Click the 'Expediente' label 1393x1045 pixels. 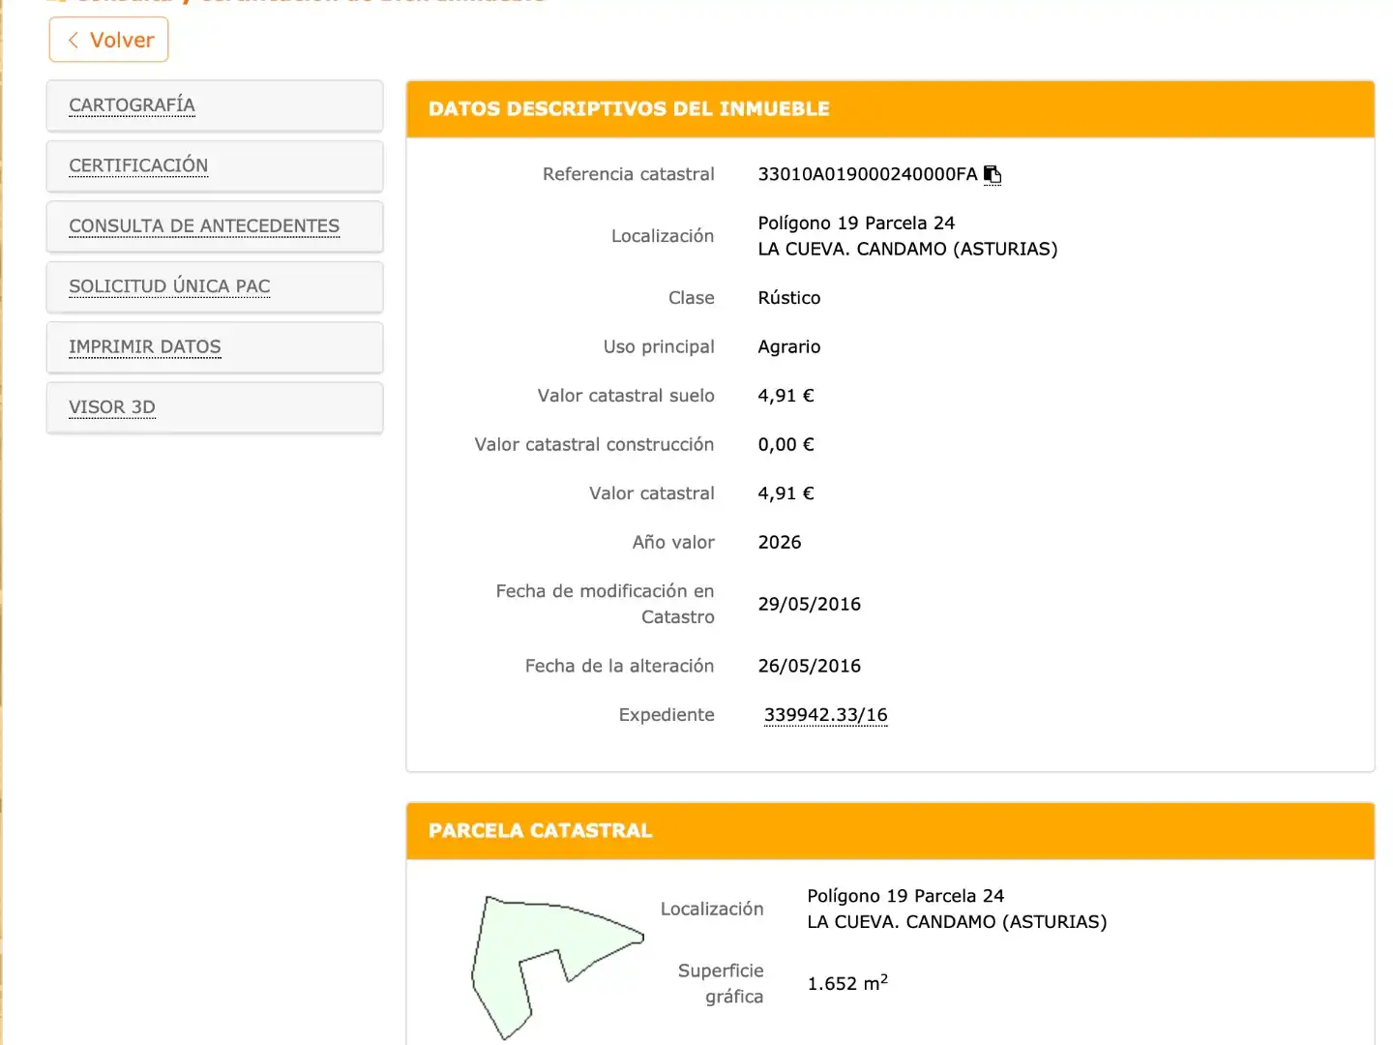tap(667, 715)
